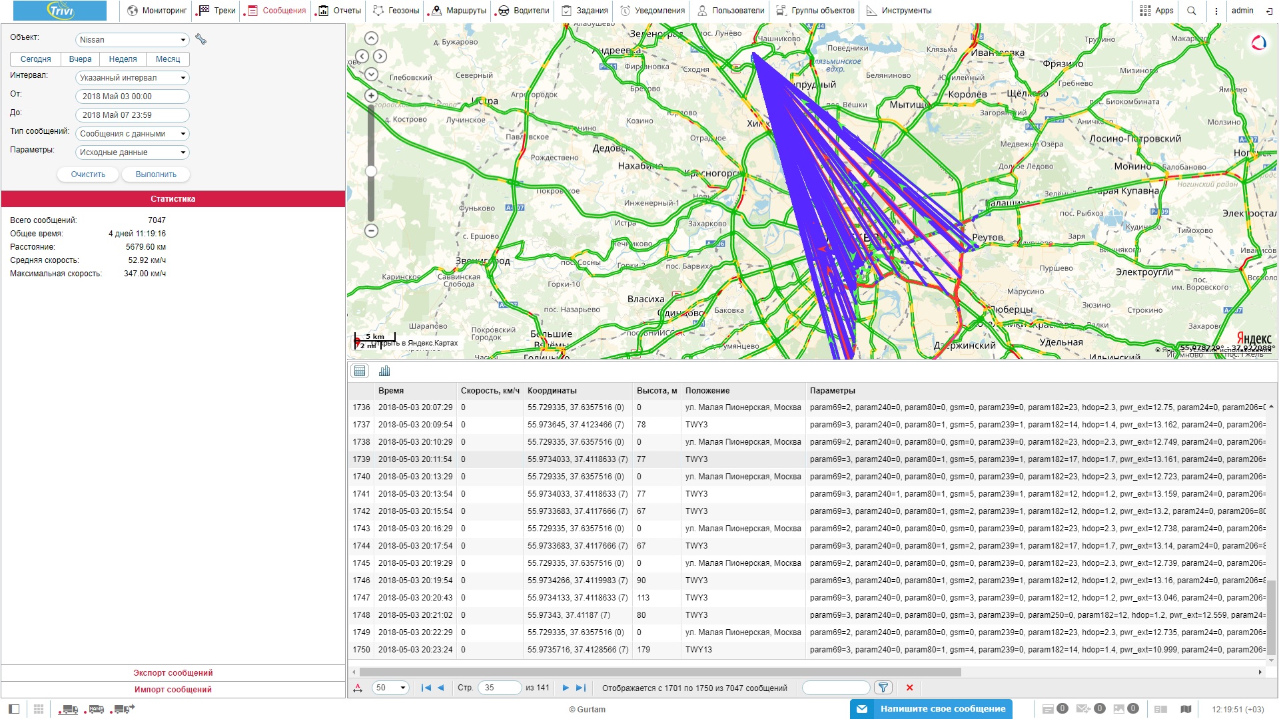1279x719 pixels.
Task: Zoom in on the map
Action: [372, 96]
